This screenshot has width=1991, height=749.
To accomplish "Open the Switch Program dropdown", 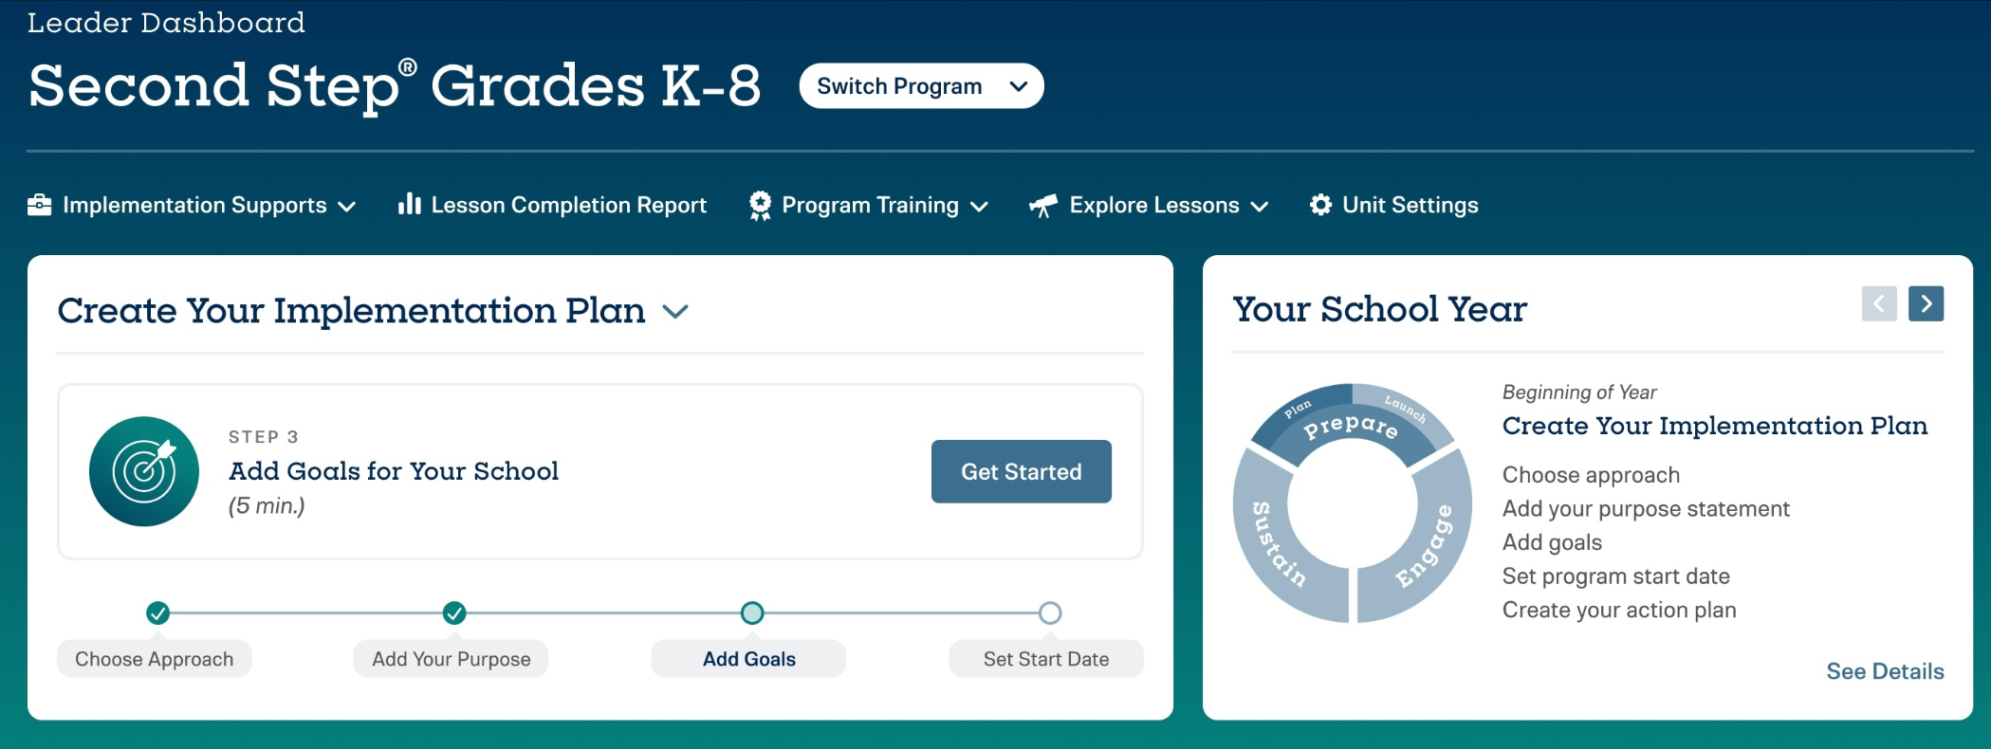I will [x=921, y=86].
